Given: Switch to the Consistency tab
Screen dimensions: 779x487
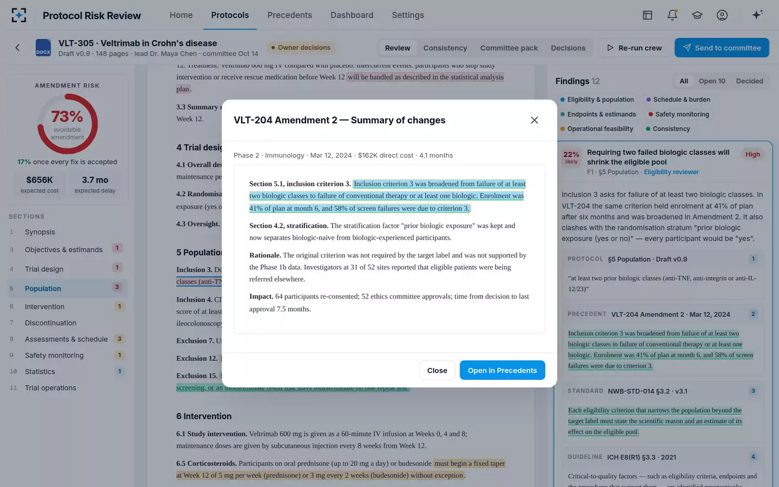Looking at the screenshot, I should (x=445, y=48).
